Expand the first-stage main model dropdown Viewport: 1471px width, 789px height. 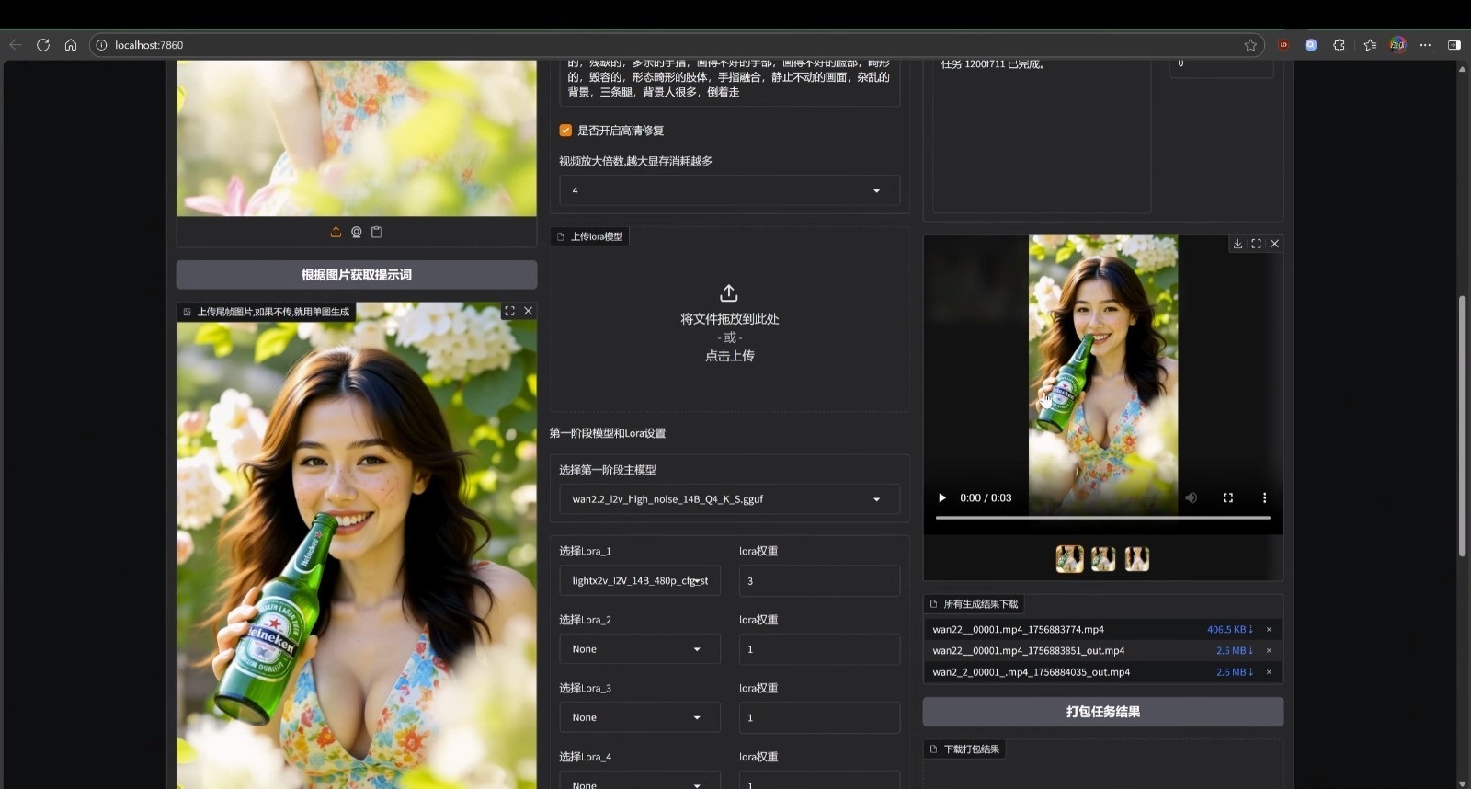point(729,499)
